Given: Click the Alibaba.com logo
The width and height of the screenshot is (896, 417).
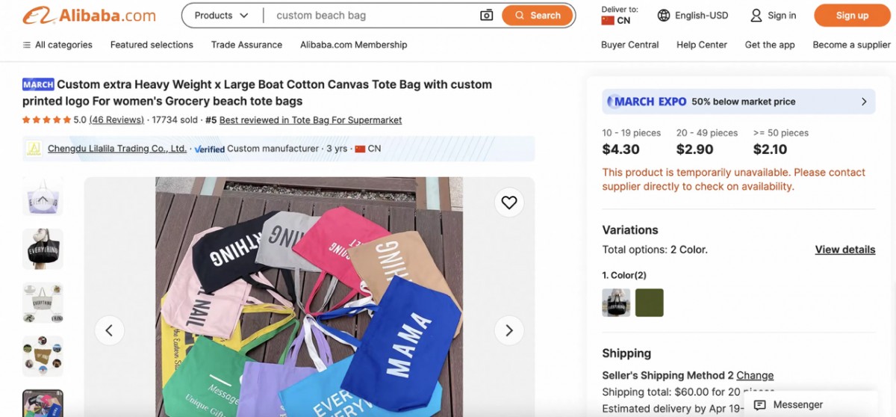Looking at the screenshot, I should (89, 16).
